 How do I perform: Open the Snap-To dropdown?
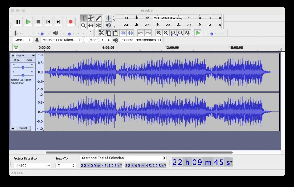pyautogui.click(x=66, y=165)
